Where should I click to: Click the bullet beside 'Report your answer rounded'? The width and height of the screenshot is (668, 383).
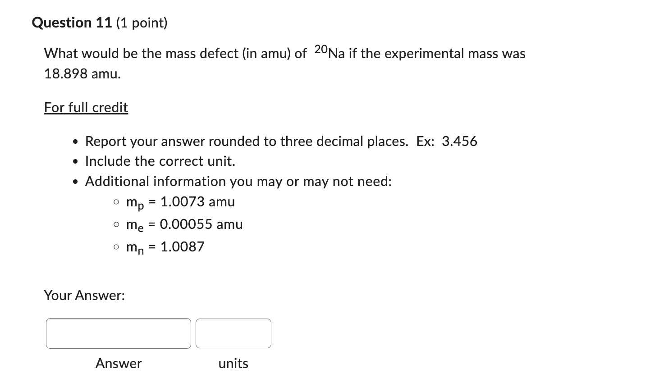[75, 141]
